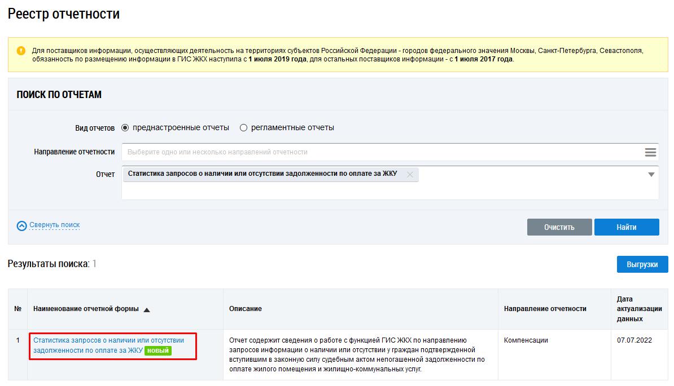Click inside the Направление отчетности input field

click(378, 152)
